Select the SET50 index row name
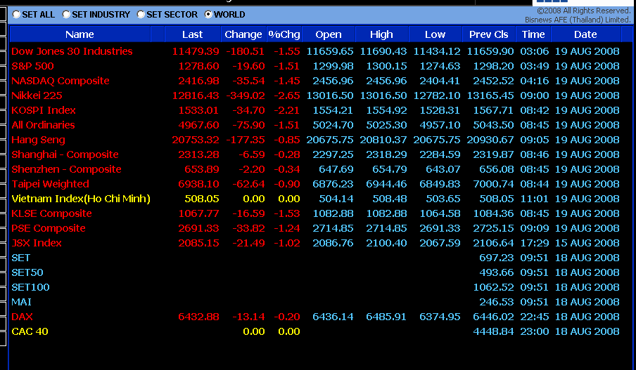636x370 pixels. click(x=27, y=272)
